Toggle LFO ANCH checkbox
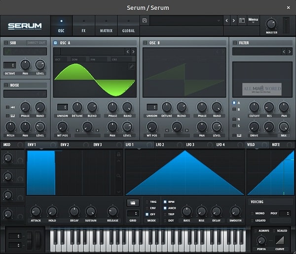Image resolution: width=296 pixels, height=254 pixels. click(165, 208)
